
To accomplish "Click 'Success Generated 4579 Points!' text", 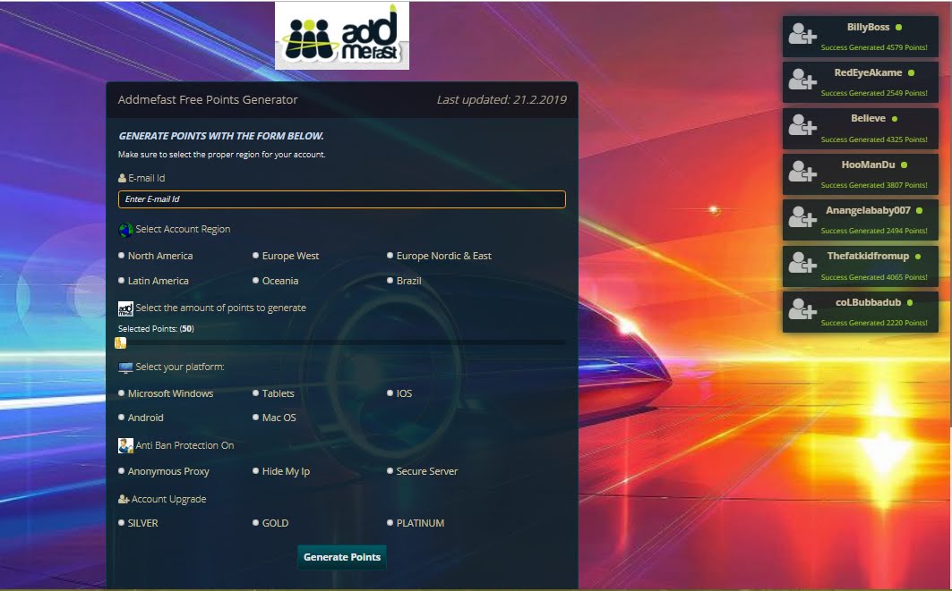I will pyautogui.click(x=874, y=47).
